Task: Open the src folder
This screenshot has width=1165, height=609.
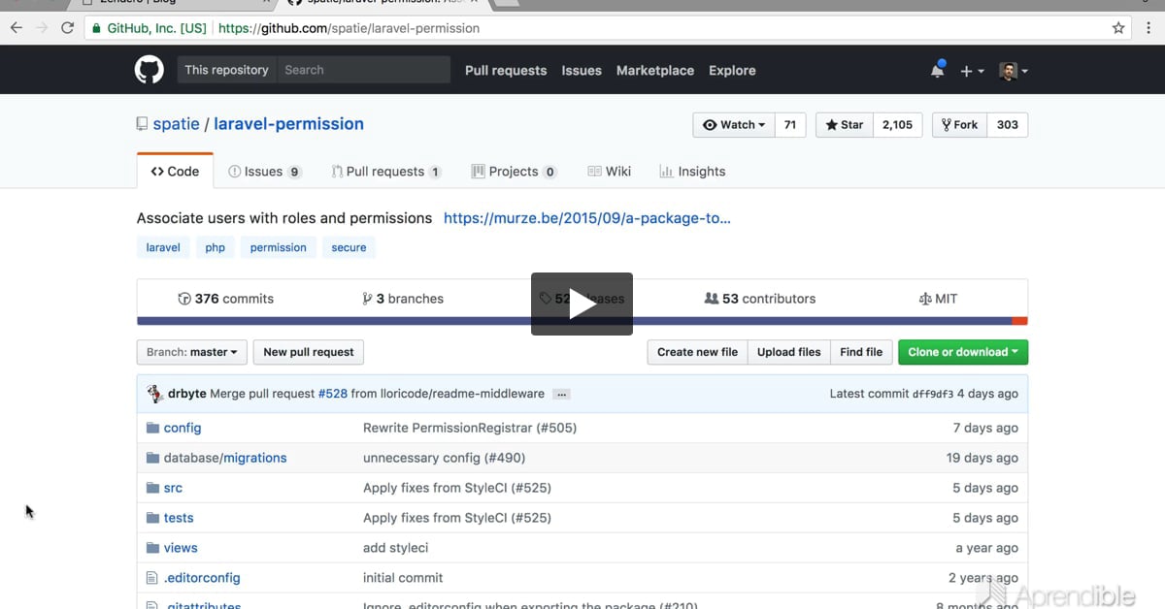Action: click(x=173, y=488)
